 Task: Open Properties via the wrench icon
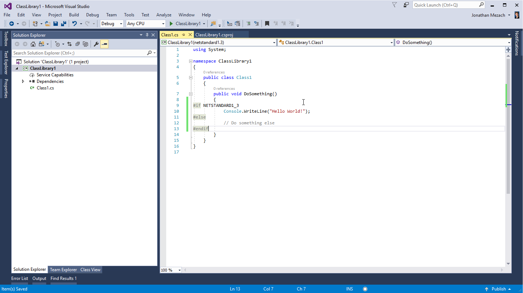[x=96, y=44]
